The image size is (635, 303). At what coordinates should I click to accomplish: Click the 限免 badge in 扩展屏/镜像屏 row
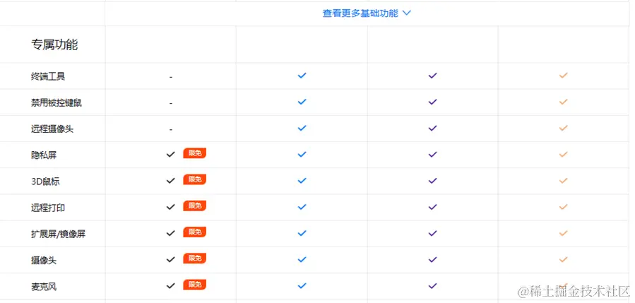coord(195,232)
